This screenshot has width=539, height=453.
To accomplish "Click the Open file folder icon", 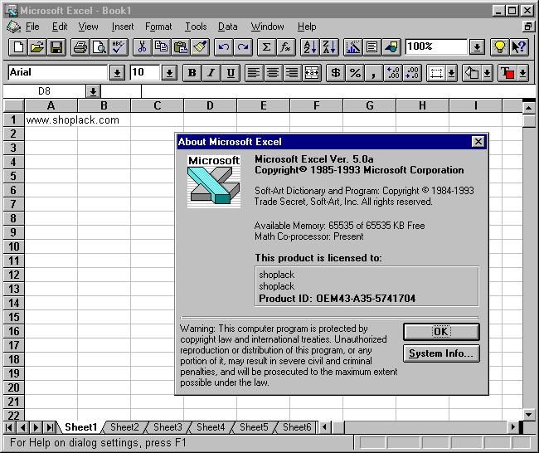I will coord(37,46).
